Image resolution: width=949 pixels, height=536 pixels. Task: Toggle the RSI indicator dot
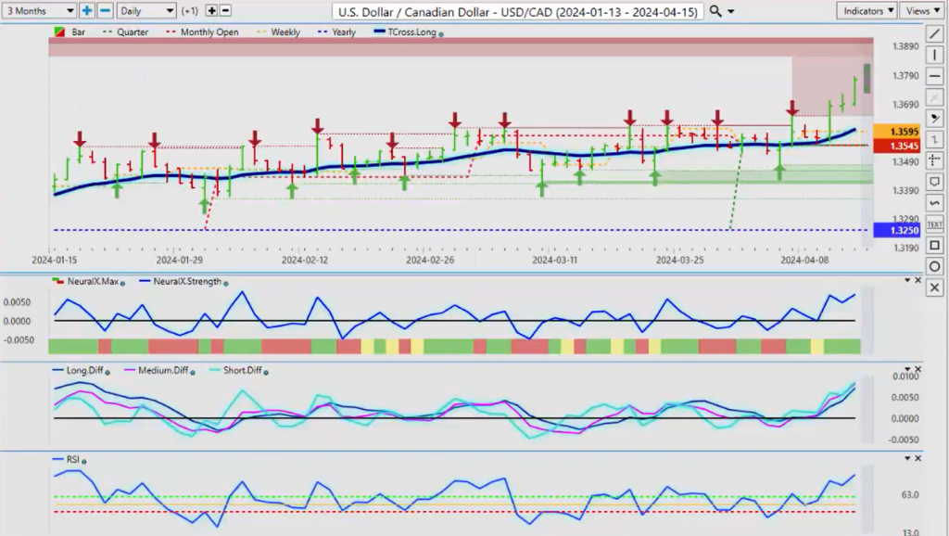tap(83, 462)
